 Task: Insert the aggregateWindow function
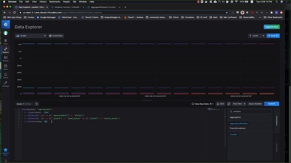point(239,124)
